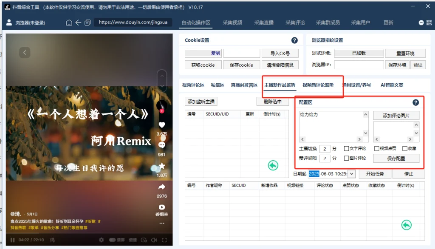Open video comments bubble icon
Image resolution: width=435 pixels, height=249 pixels.
(162, 145)
